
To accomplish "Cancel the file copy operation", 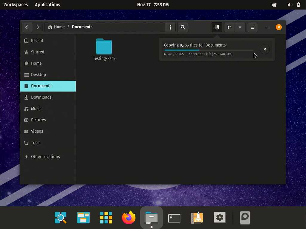I will point(265,49).
